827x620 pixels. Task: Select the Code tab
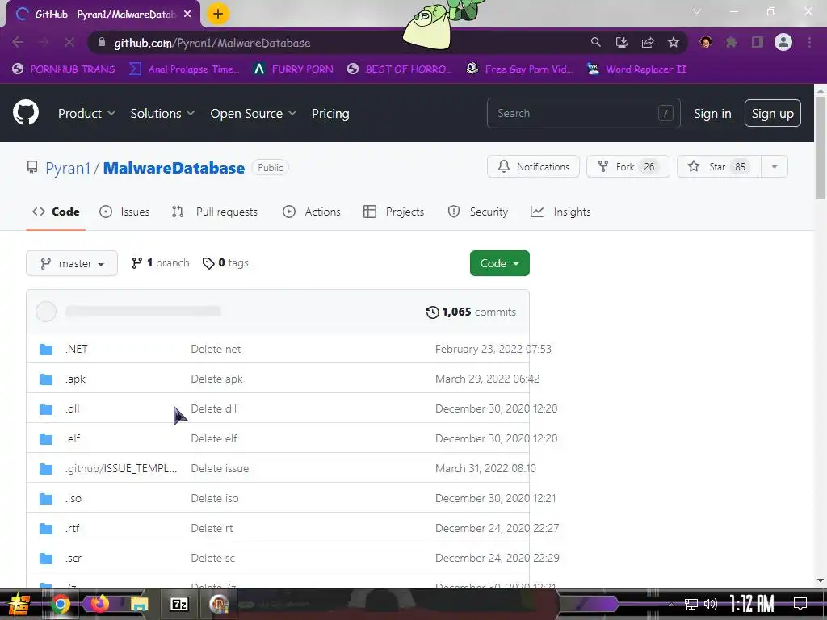pyautogui.click(x=56, y=212)
